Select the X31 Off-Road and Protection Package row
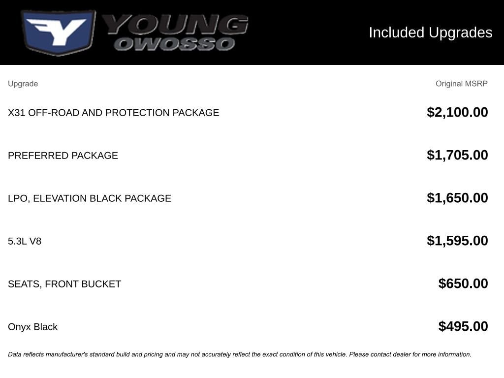504x378 pixels. pos(113,113)
